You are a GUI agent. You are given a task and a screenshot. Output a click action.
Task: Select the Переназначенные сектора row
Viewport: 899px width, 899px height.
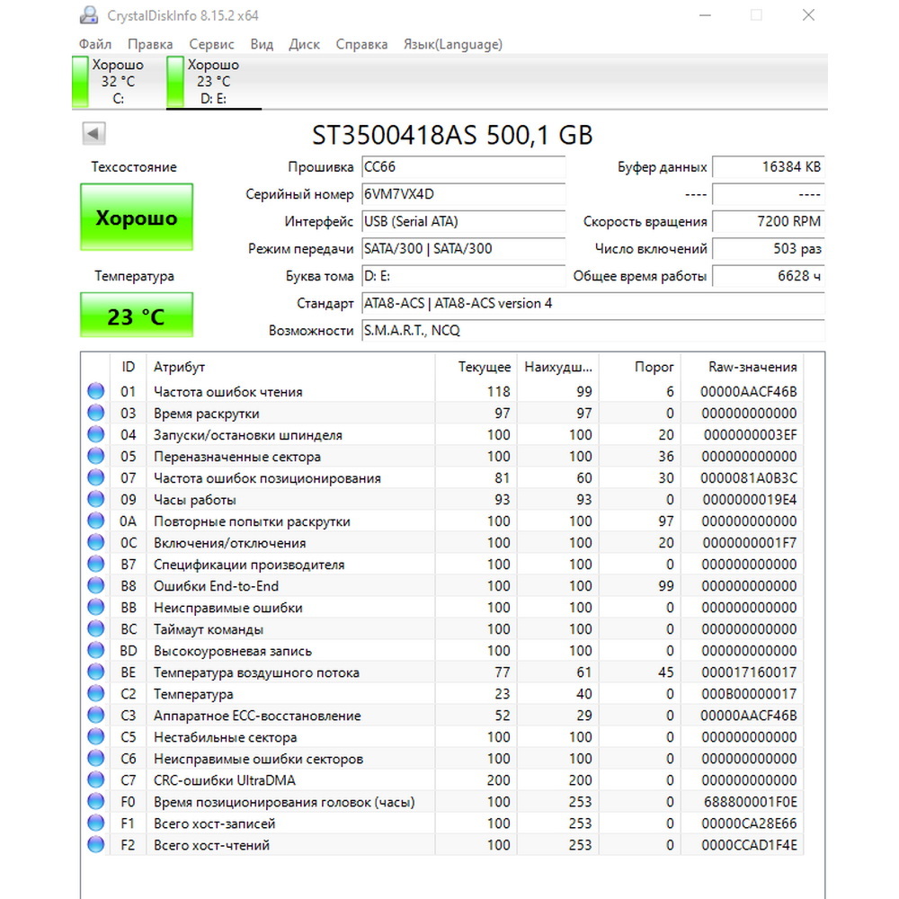click(442, 457)
